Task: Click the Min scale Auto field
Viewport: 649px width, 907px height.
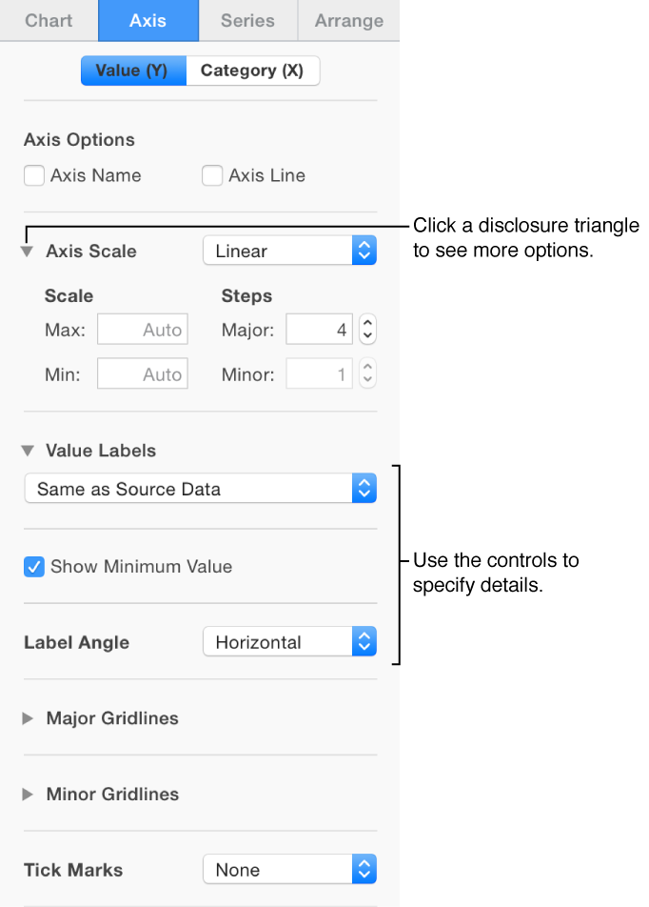Action: pyautogui.click(x=142, y=373)
